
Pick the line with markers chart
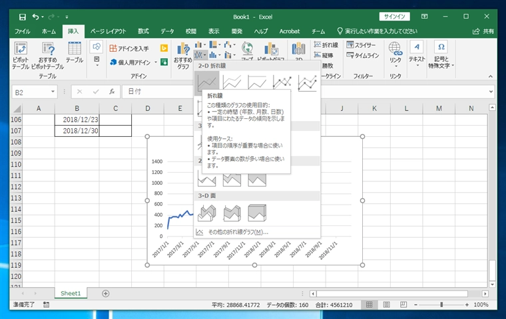click(x=282, y=82)
